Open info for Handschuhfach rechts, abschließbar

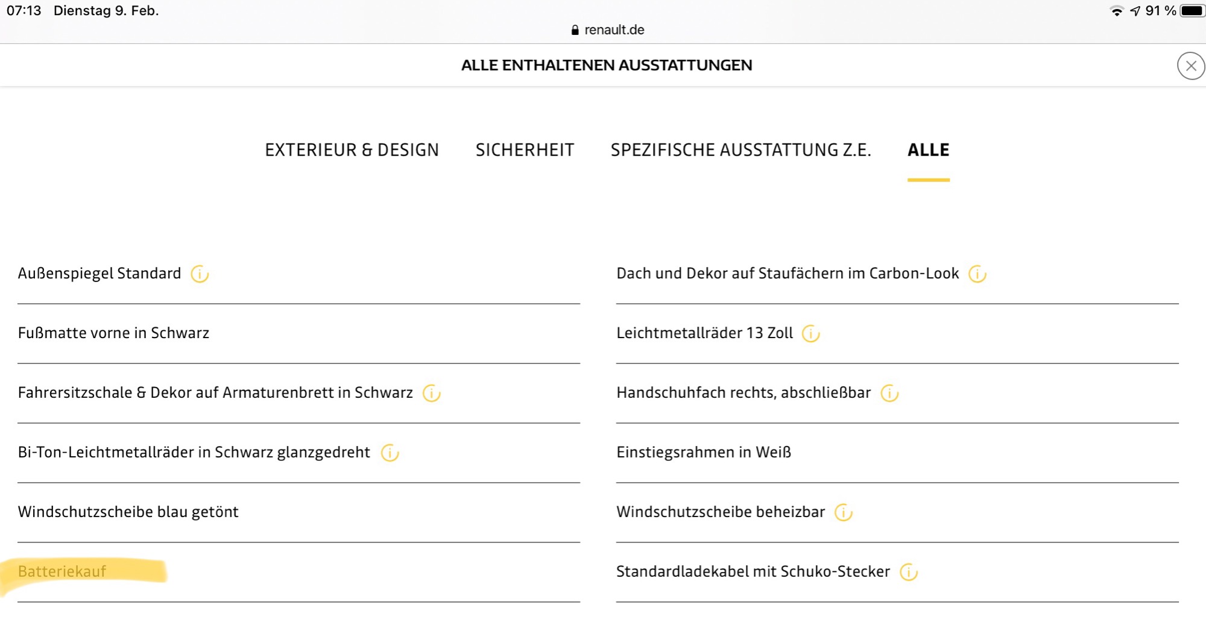889,394
